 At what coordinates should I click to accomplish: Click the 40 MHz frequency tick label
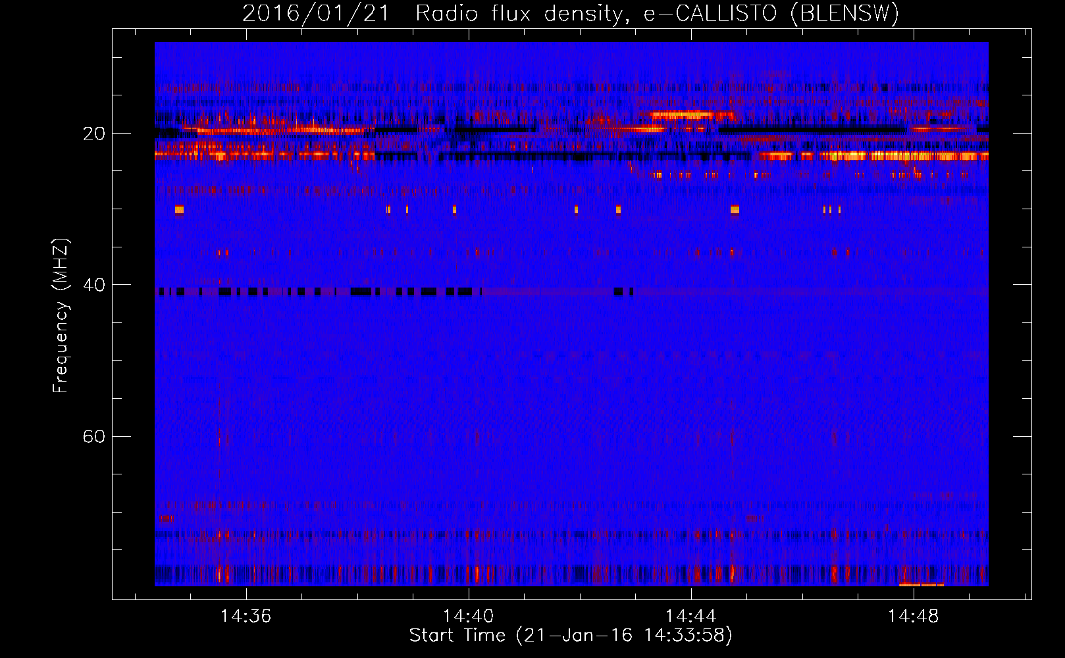tap(94, 285)
